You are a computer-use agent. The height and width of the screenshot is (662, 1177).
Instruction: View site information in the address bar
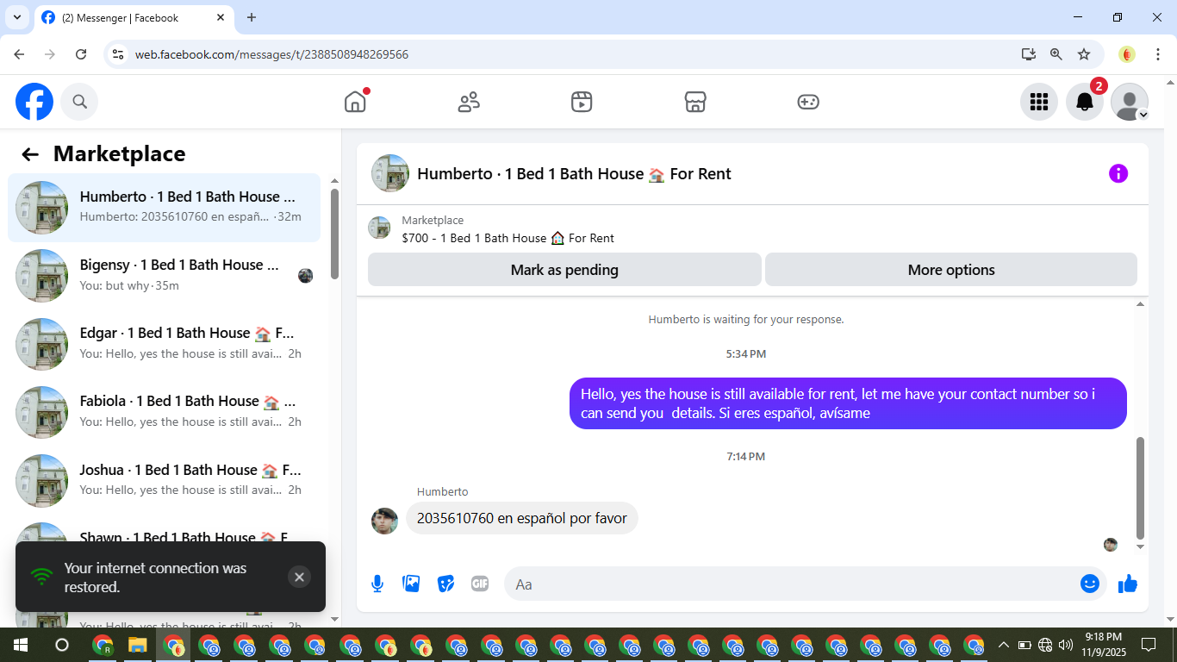[x=119, y=54]
